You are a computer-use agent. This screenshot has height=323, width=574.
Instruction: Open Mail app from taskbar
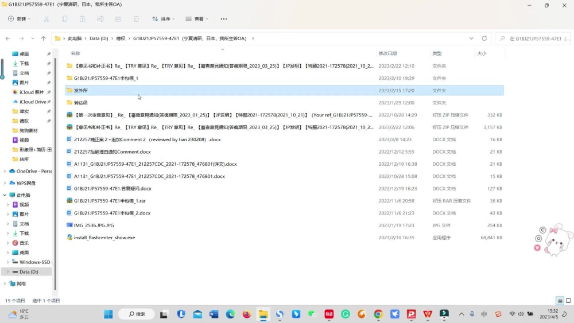pos(197,314)
